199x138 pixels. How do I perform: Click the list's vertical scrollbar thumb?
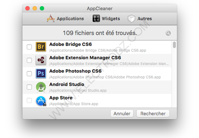coord(175,45)
